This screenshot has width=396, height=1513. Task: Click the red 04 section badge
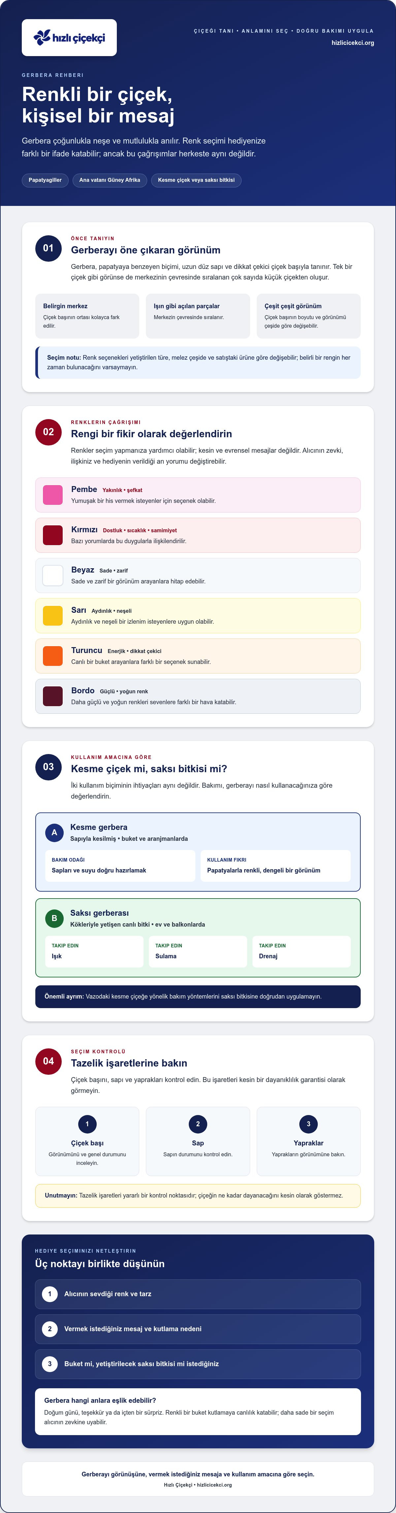[48, 1061]
